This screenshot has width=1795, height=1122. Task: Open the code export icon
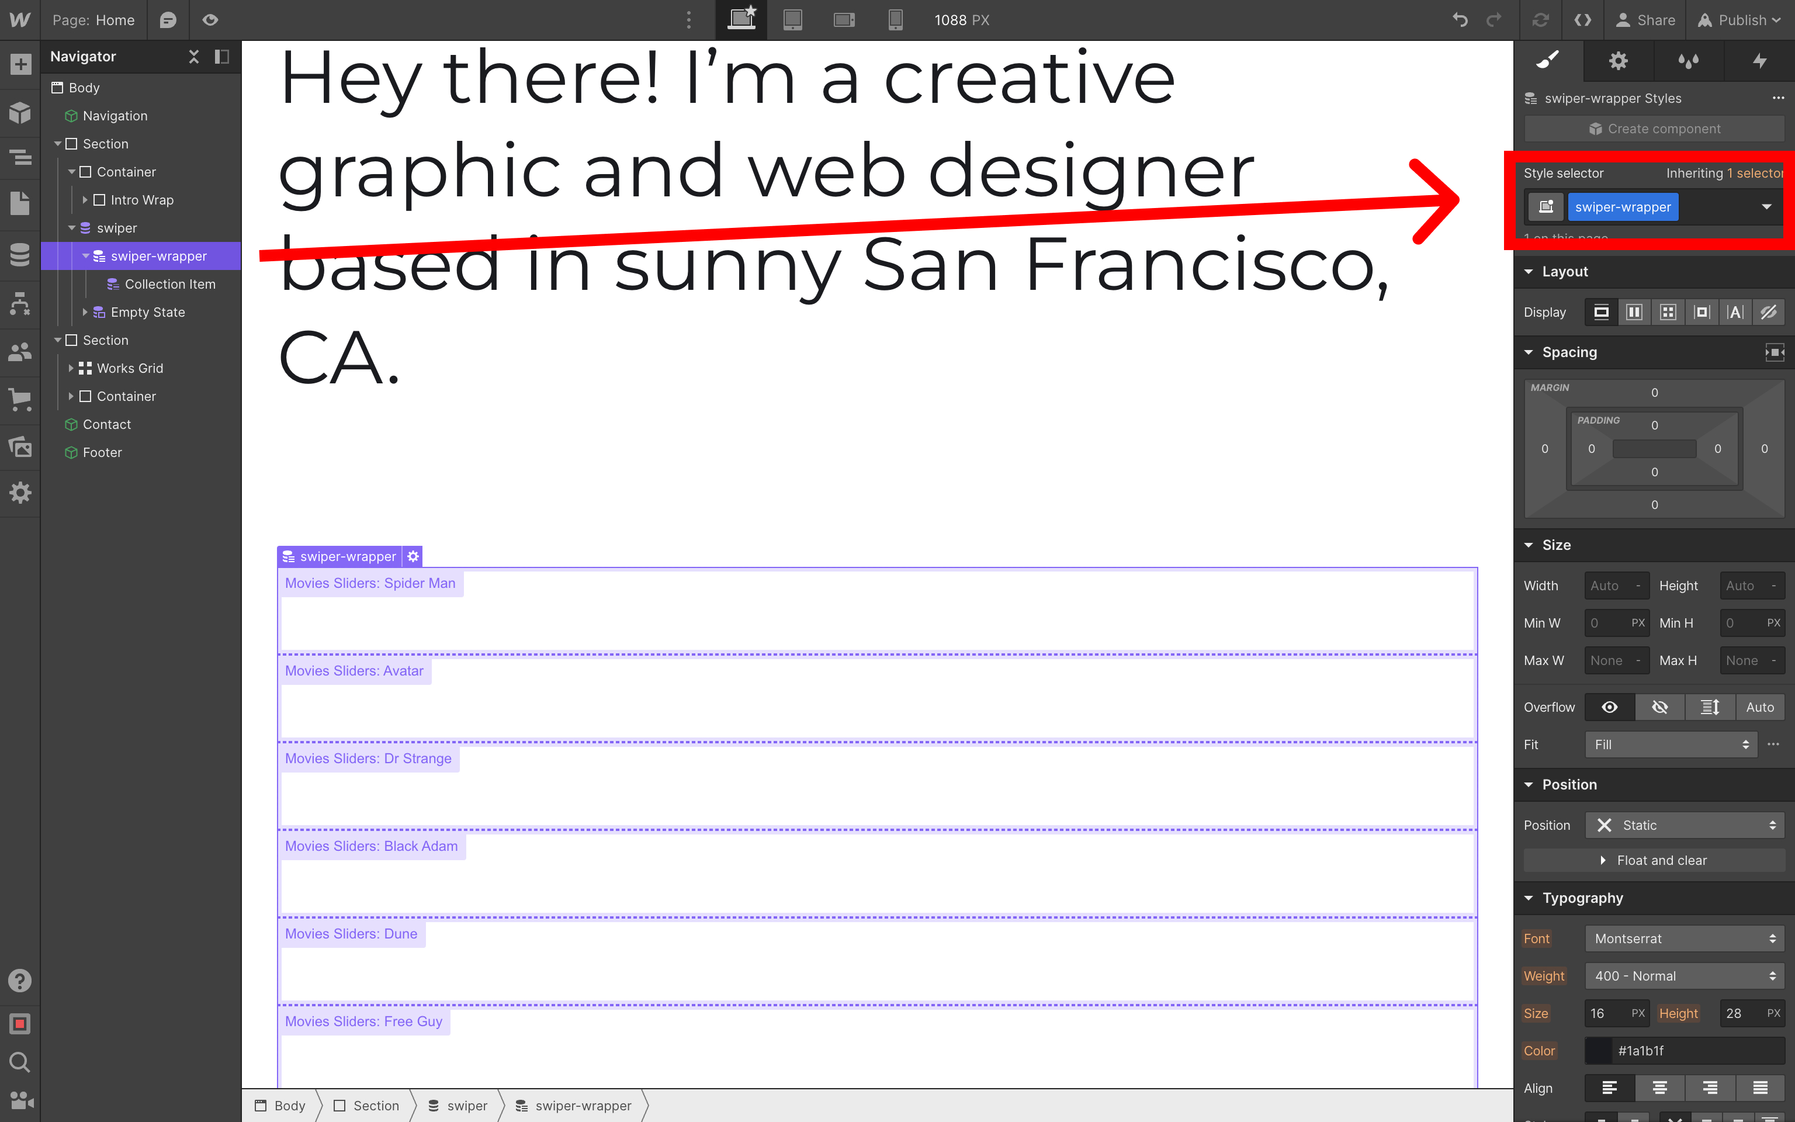click(x=1582, y=20)
